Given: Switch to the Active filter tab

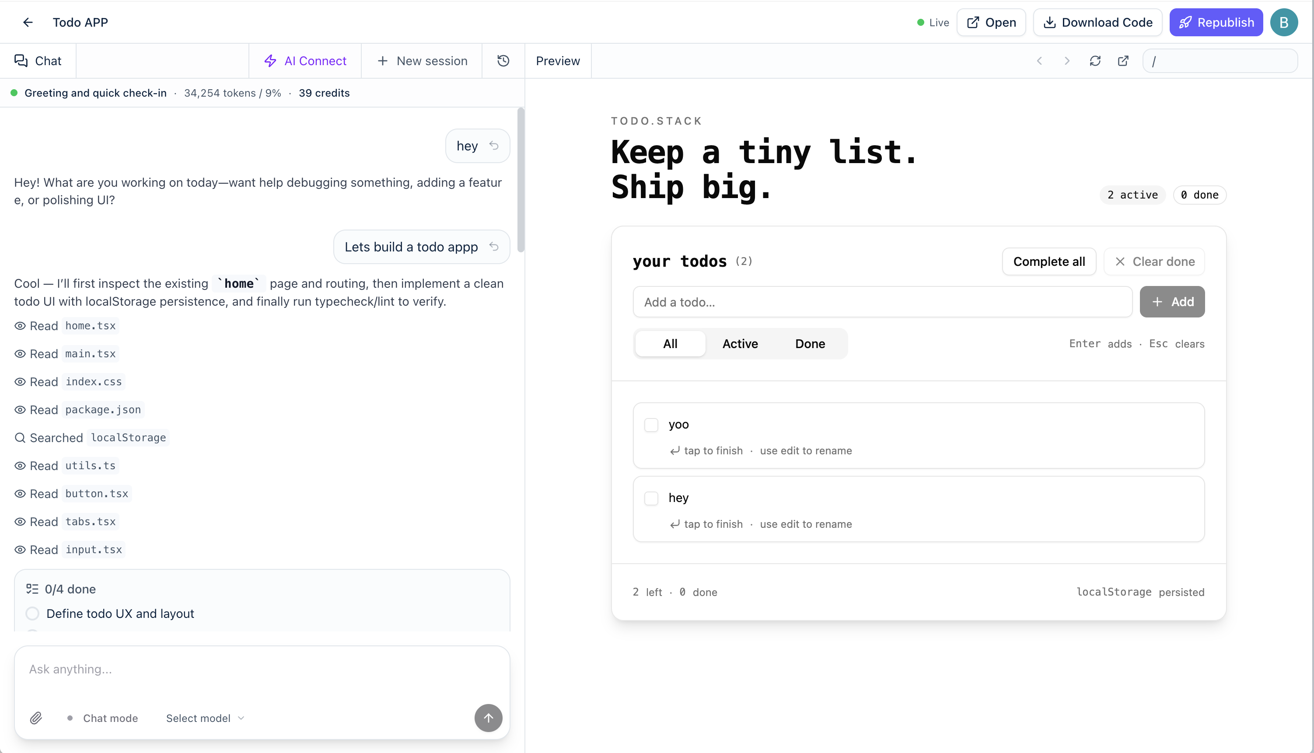Looking at the screenshot, I should (740, 343).
